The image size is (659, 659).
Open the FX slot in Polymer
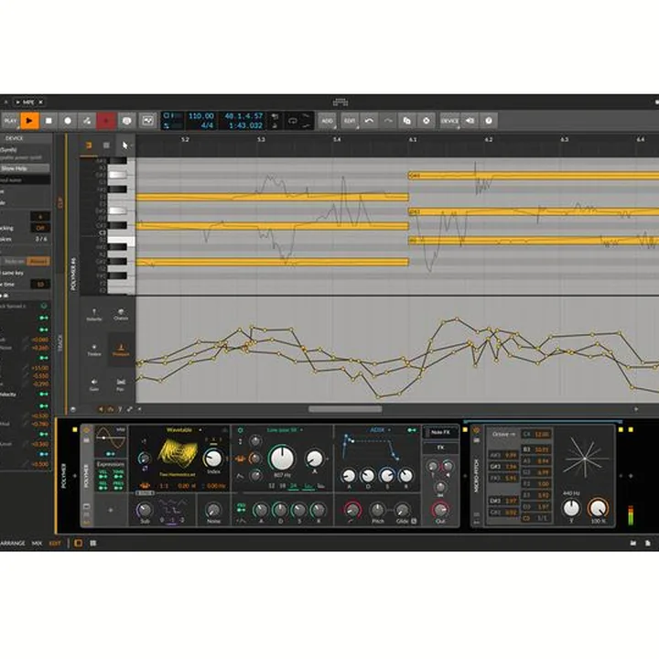click(x=440, y=448)
